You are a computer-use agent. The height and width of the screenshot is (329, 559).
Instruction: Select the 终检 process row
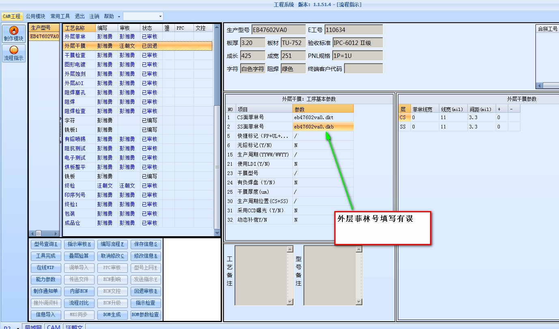point(138,186)
